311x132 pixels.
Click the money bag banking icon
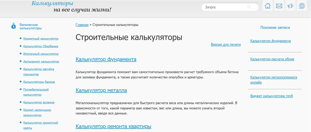click(13, 26)
